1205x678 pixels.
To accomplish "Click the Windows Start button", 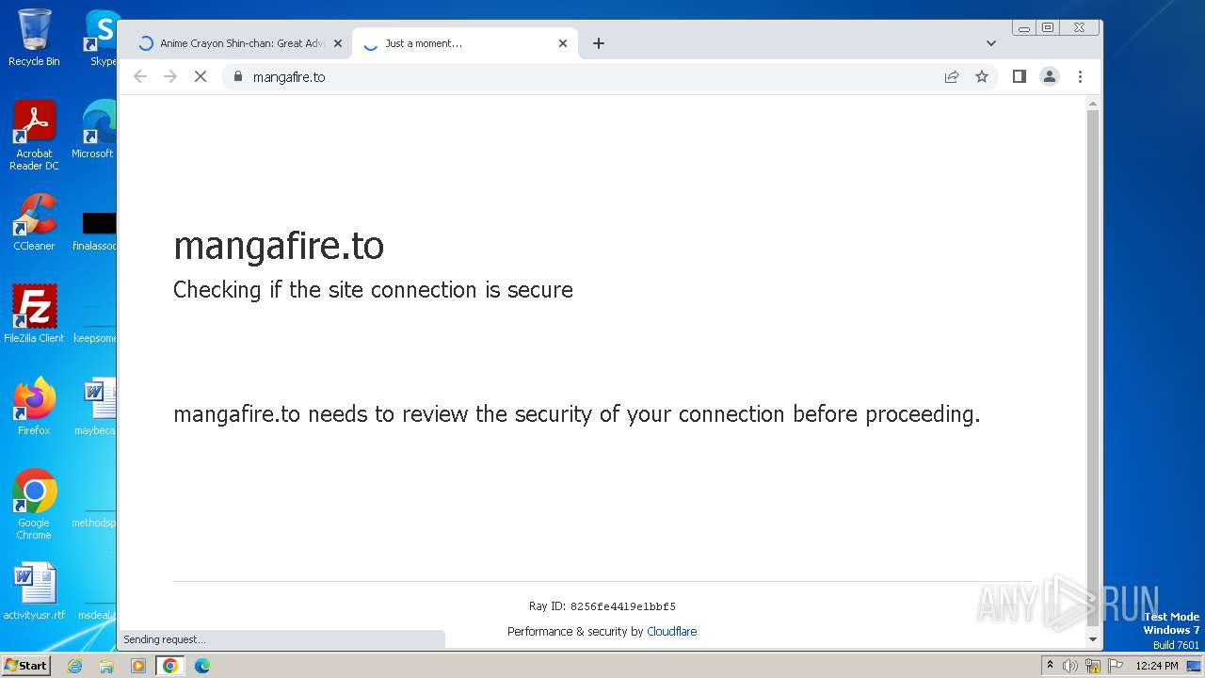I will 25,665.
